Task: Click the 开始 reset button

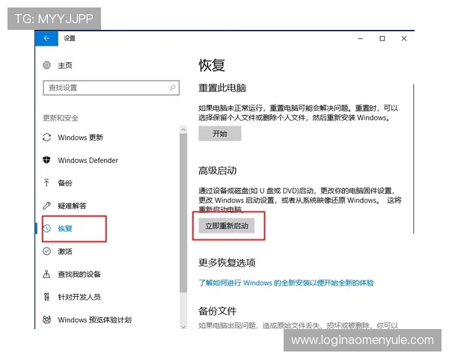Action: [219, 133]
